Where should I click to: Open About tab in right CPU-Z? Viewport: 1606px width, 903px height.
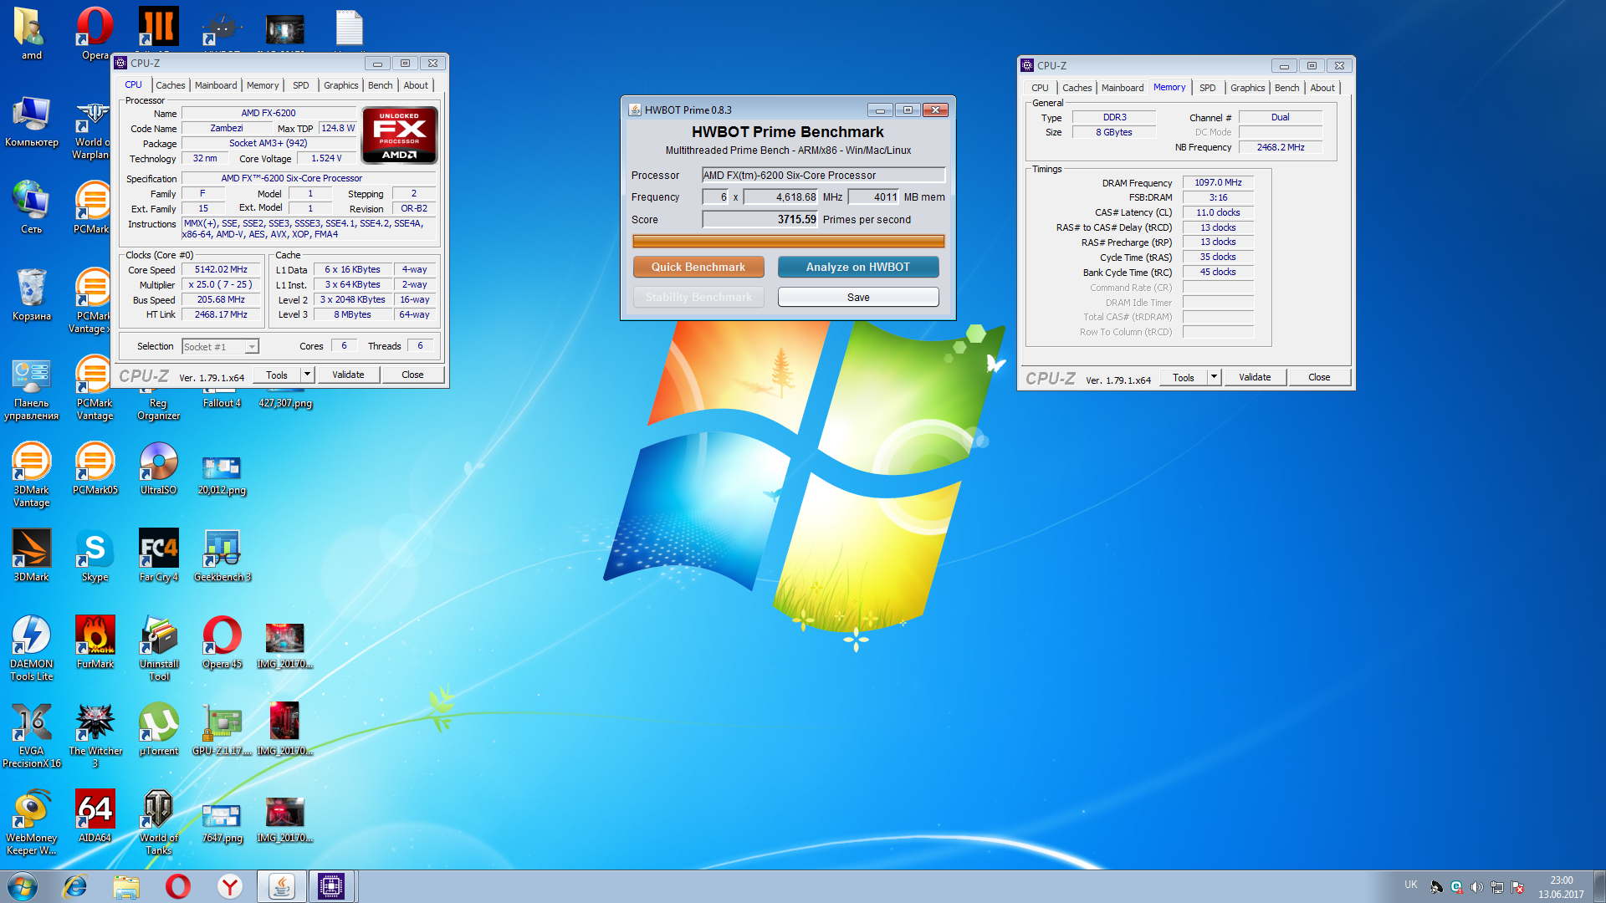pos(1322,88)
